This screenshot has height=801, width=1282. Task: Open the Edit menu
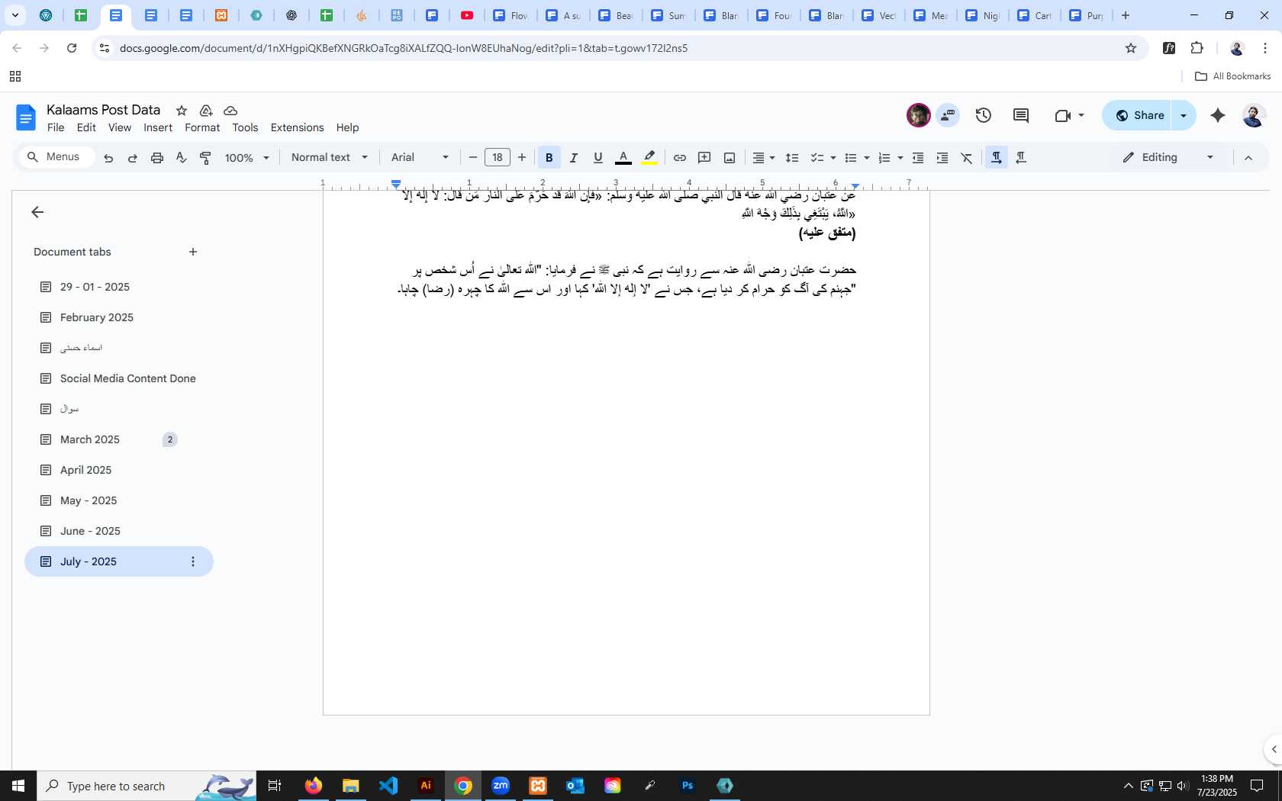point(86,127)
